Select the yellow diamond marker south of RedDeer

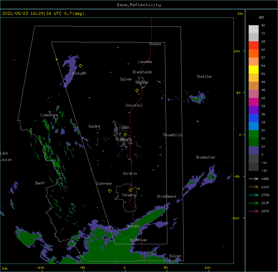tap(137, 91)
